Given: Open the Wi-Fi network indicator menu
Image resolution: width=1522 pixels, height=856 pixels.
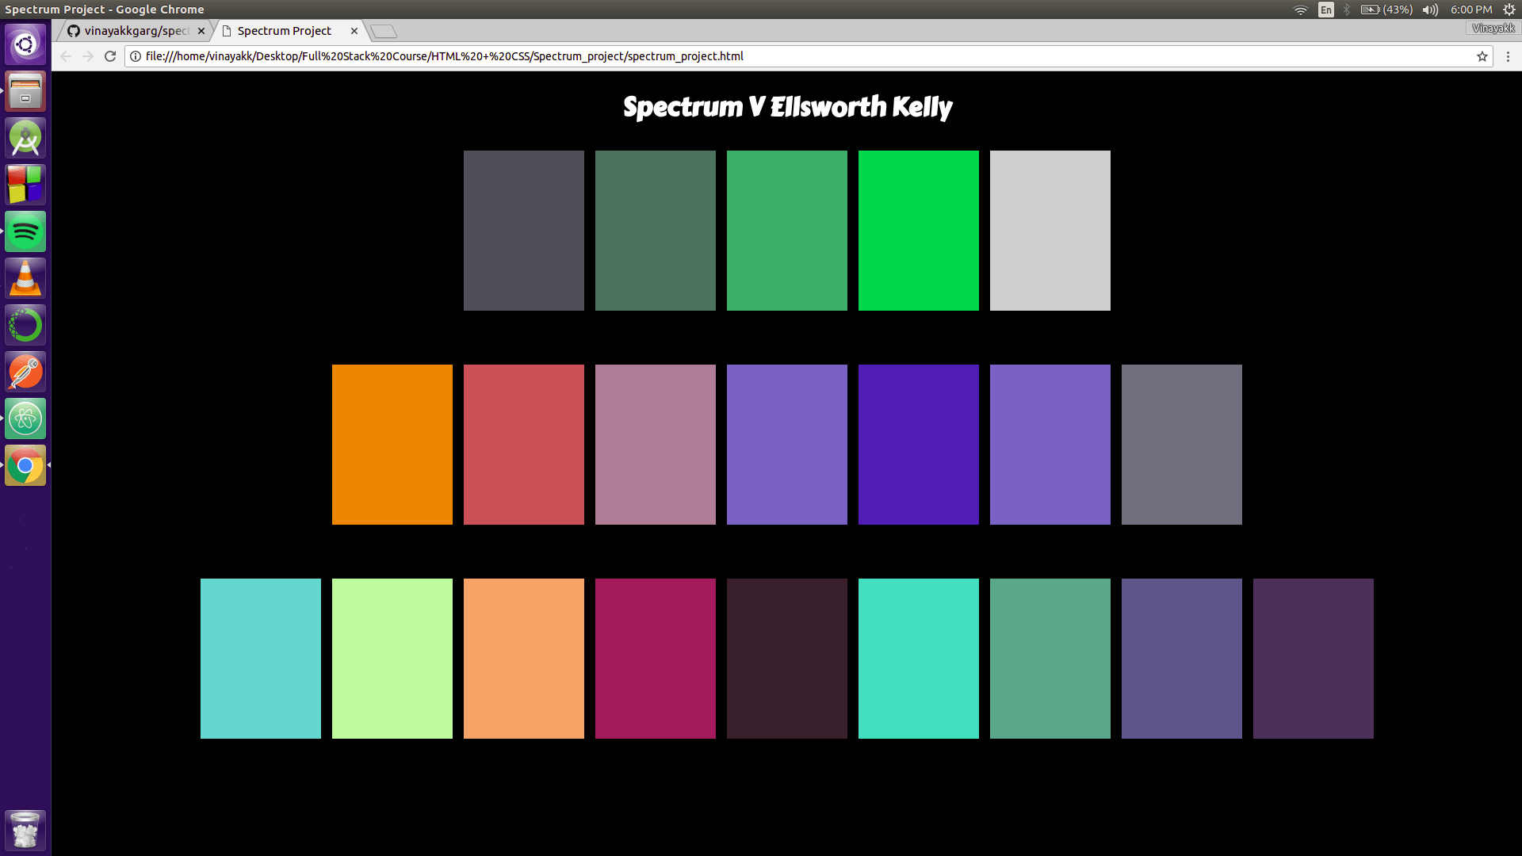Looking at the screenshot, I should [1300, 10].
